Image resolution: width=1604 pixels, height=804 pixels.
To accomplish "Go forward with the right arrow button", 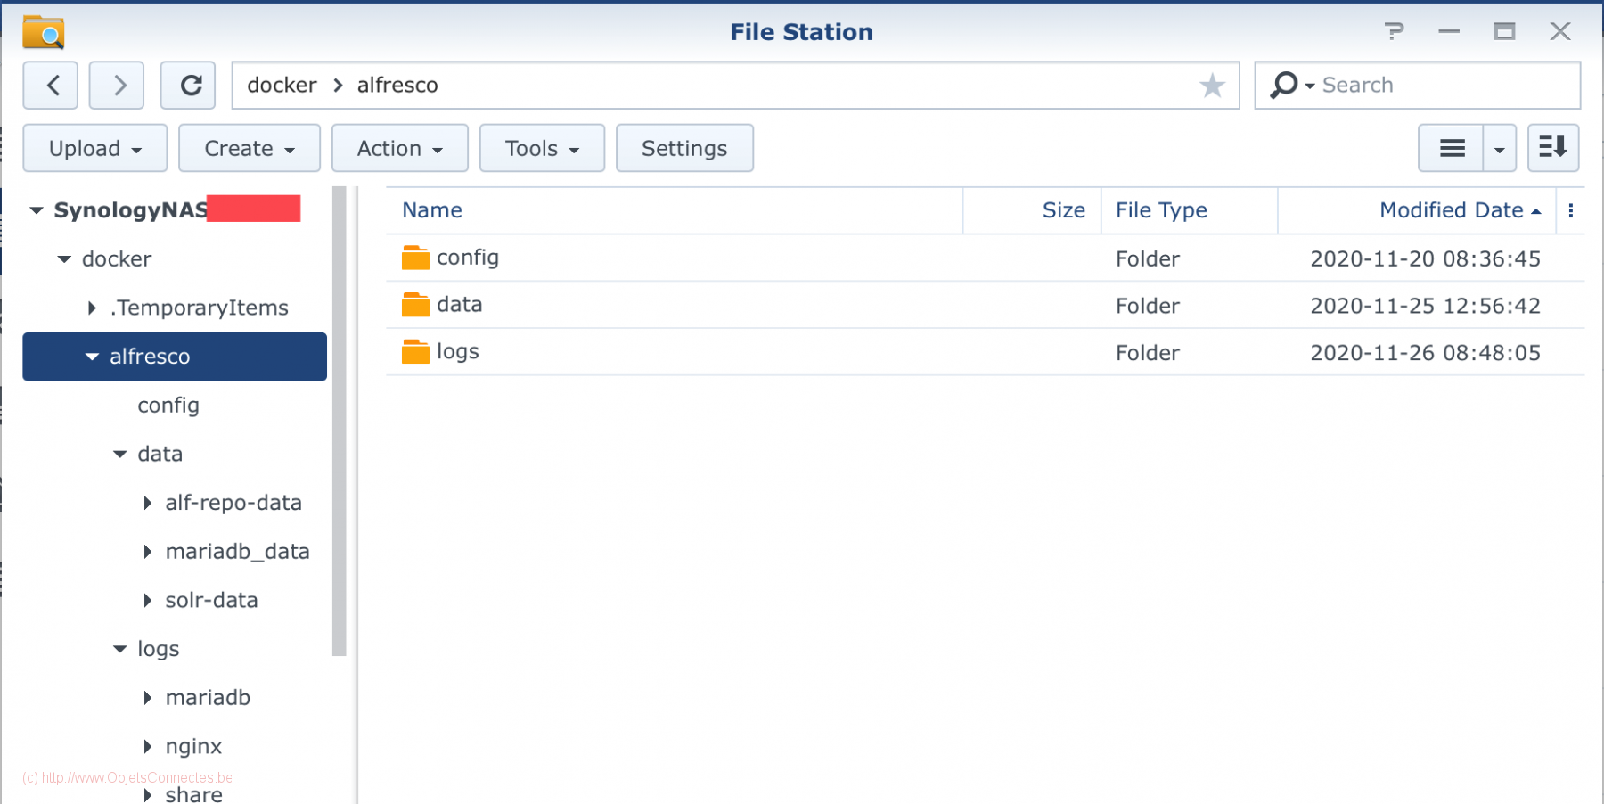I will click(x=117, y=86).
